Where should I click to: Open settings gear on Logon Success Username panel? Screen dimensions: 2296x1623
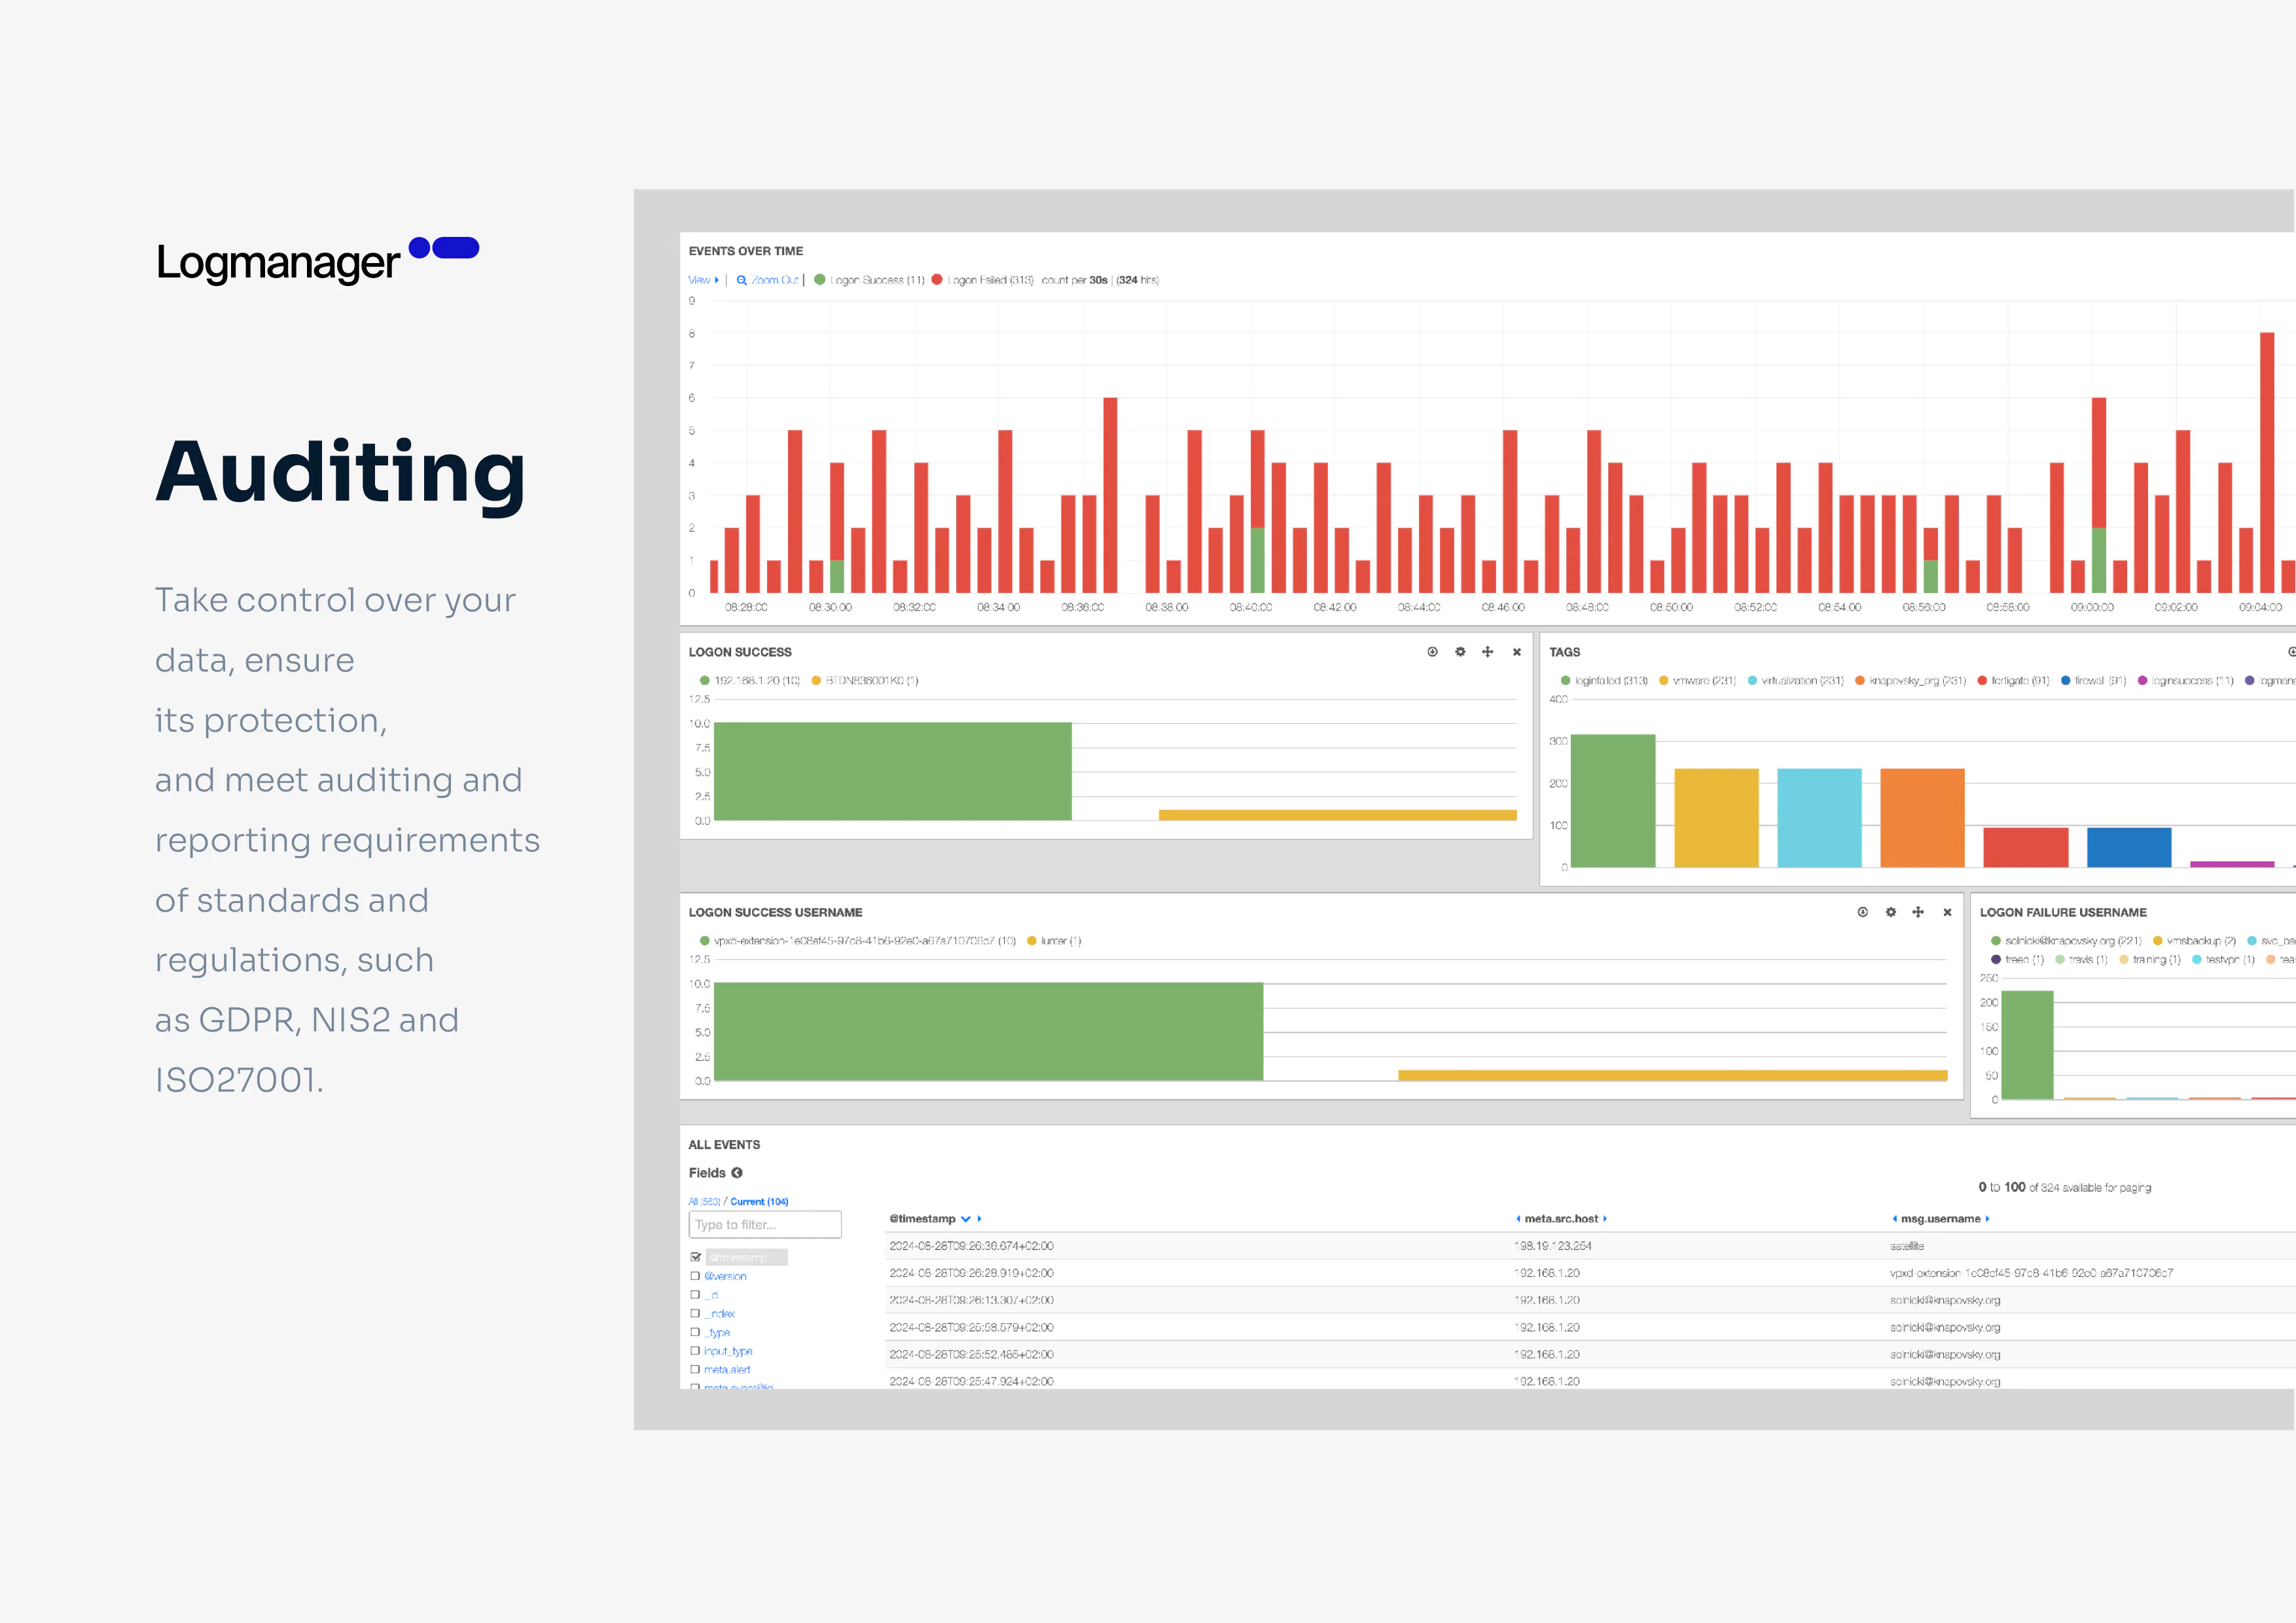coord(1891,912)
